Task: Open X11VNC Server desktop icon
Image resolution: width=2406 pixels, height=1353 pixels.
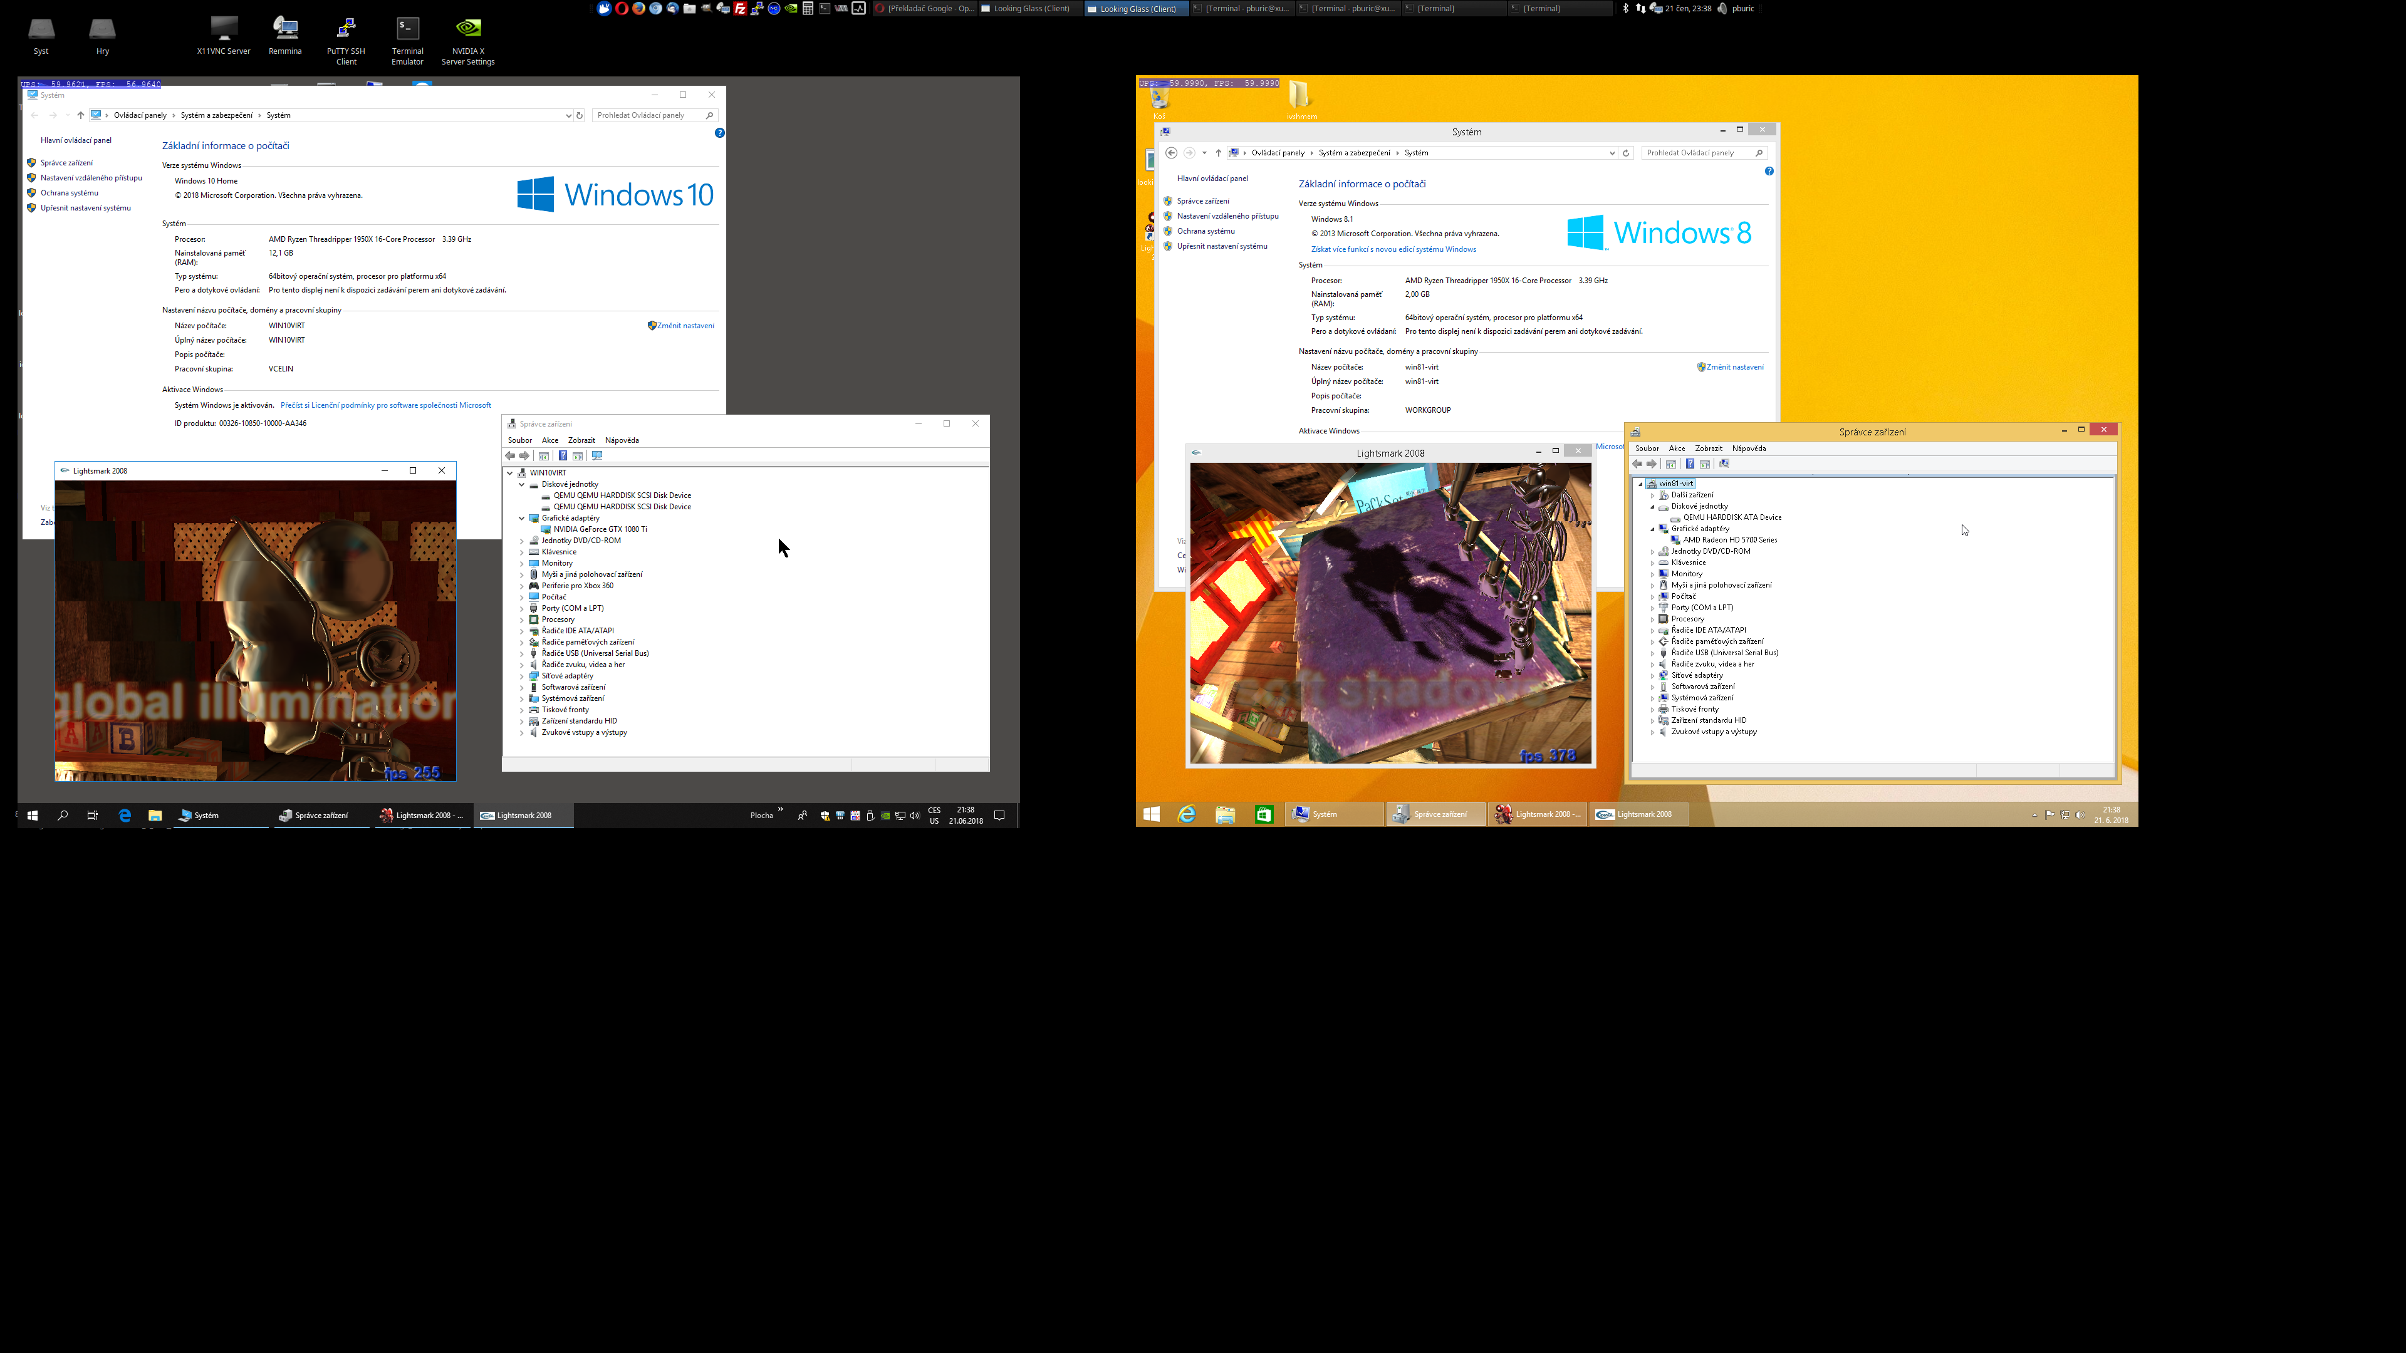Action: tap(223, 36)
